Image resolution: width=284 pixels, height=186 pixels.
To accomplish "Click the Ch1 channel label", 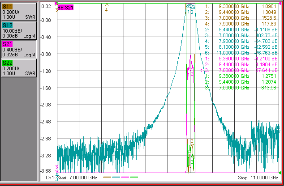I will pyautogui.click(x=51, y=178).
